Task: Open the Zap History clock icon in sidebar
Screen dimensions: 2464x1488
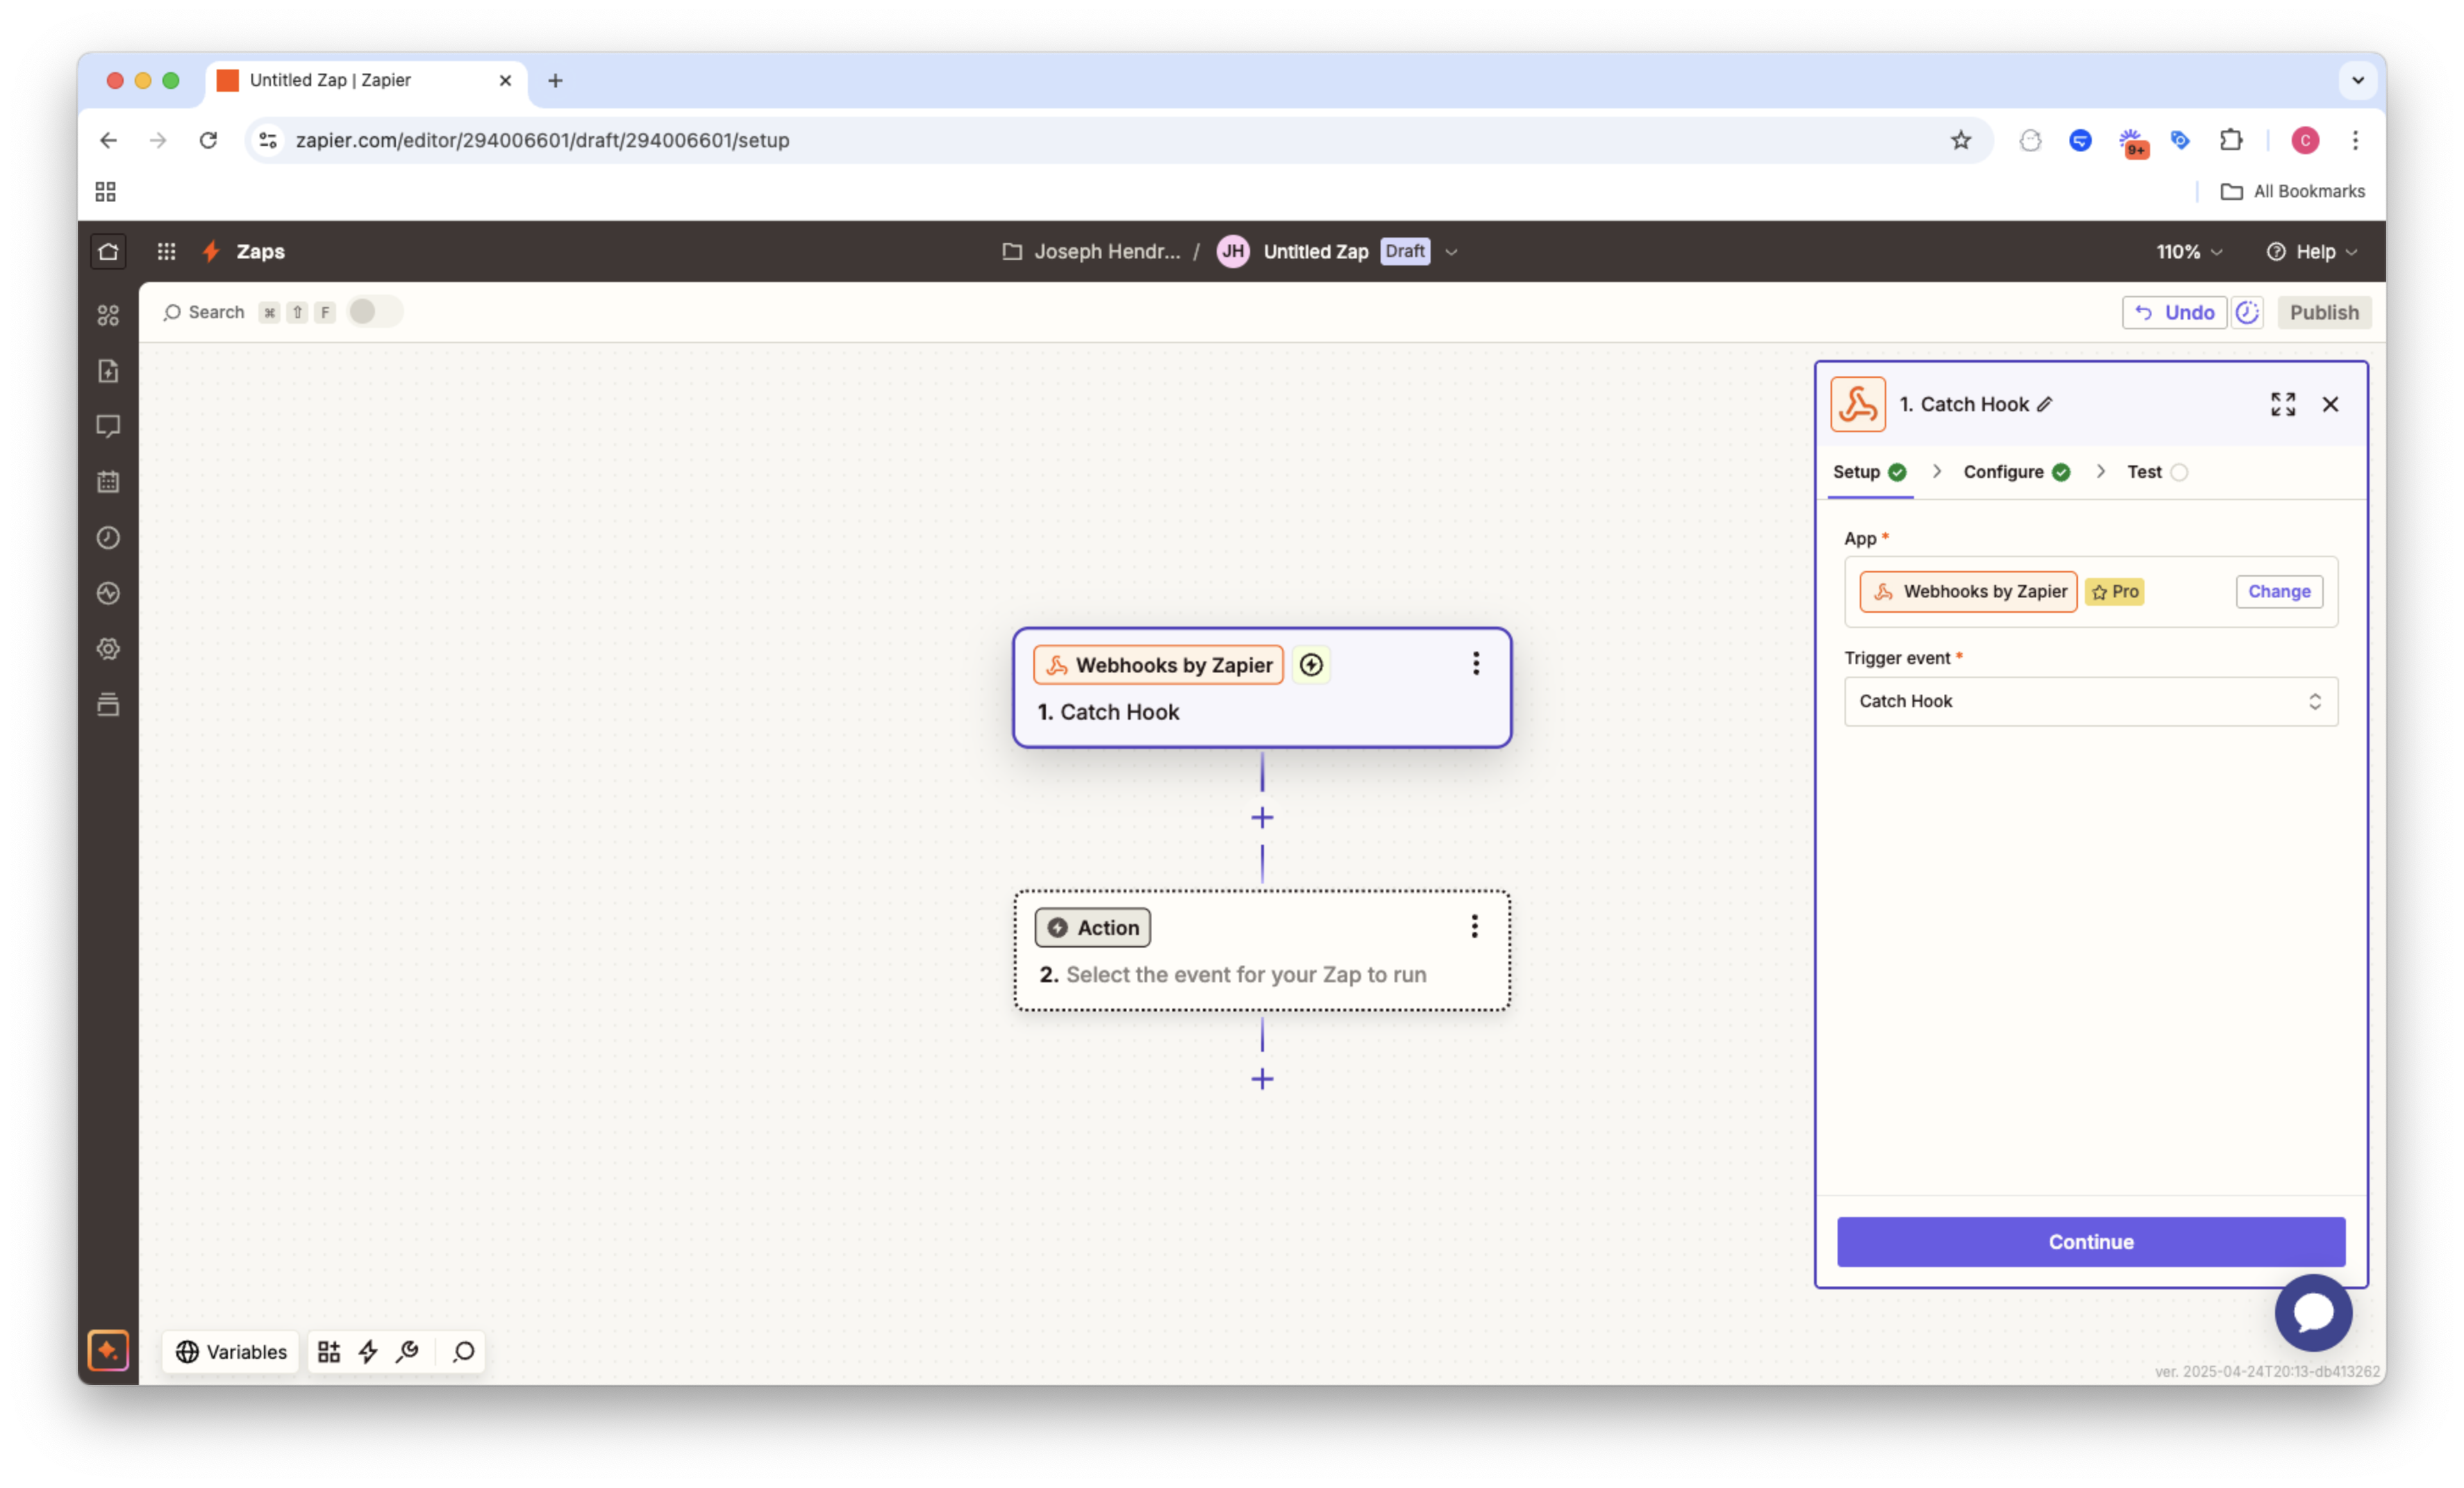Action: click(108, 538)
